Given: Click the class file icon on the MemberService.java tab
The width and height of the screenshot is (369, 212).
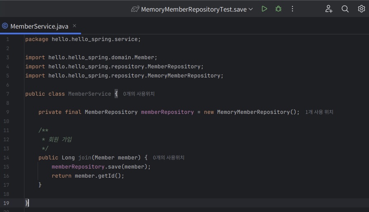Looking at the screenshot, I should (5, 26).
